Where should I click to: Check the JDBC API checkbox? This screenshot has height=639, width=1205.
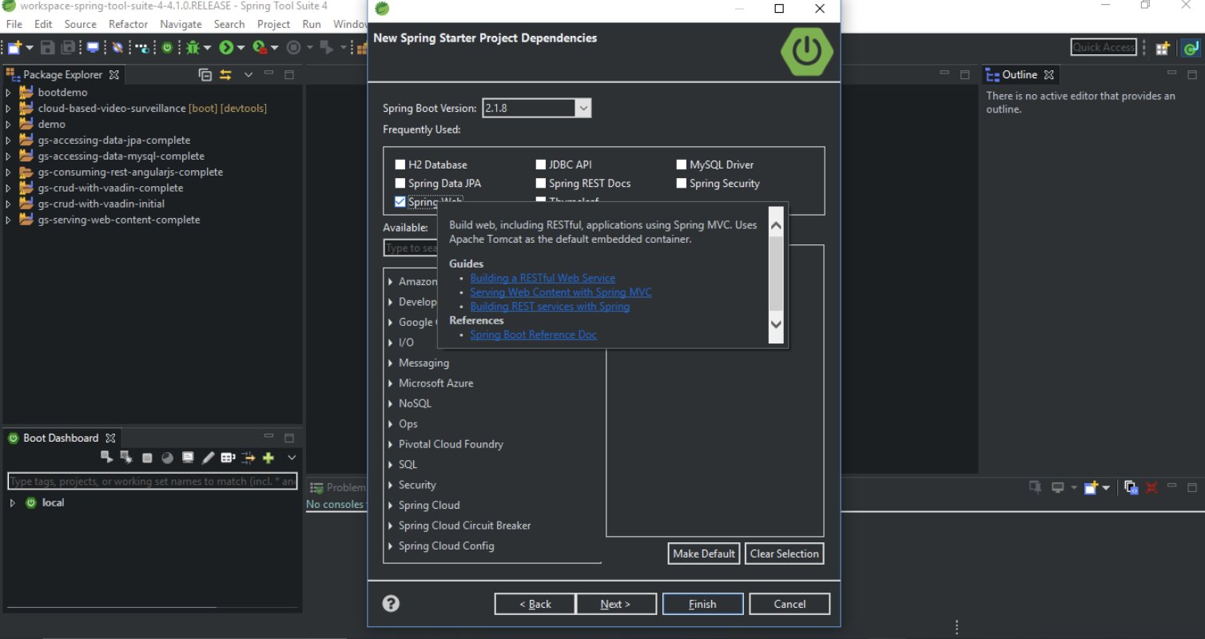tap(541, 165)
